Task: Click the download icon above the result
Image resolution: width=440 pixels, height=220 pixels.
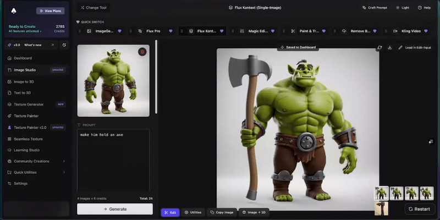Action: (x=390, y=47)
